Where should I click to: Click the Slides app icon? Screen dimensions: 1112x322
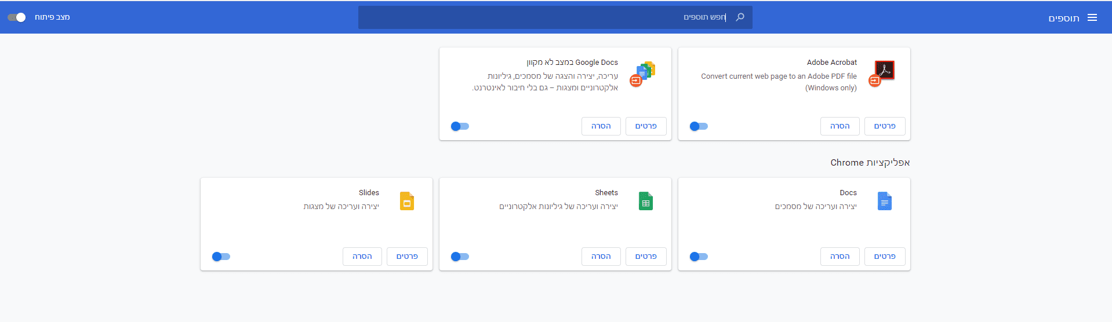point(407,201)
